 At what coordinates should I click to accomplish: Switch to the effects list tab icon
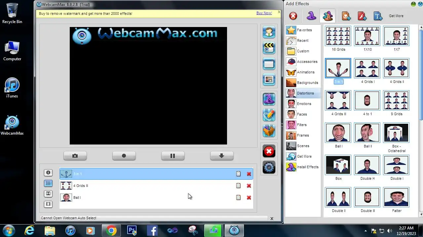coord(48,183)
